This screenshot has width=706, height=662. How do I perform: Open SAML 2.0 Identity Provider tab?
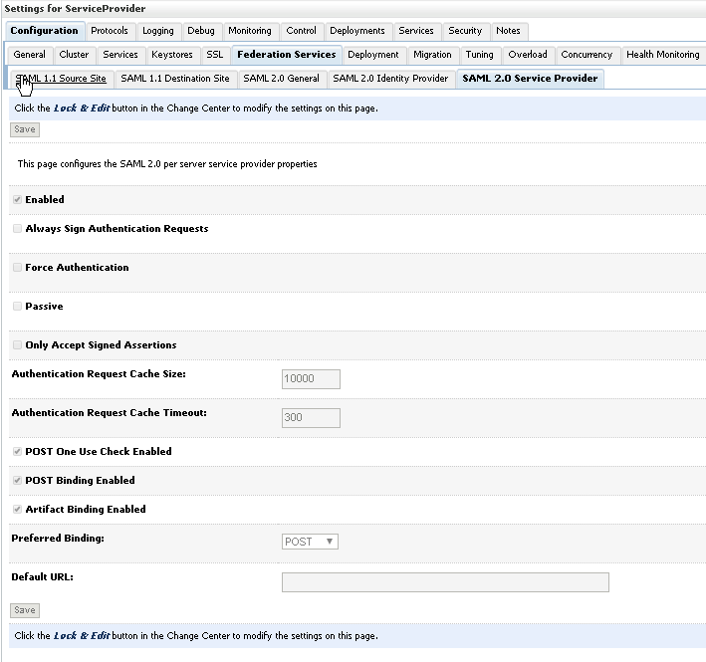[x=390, y=78]
